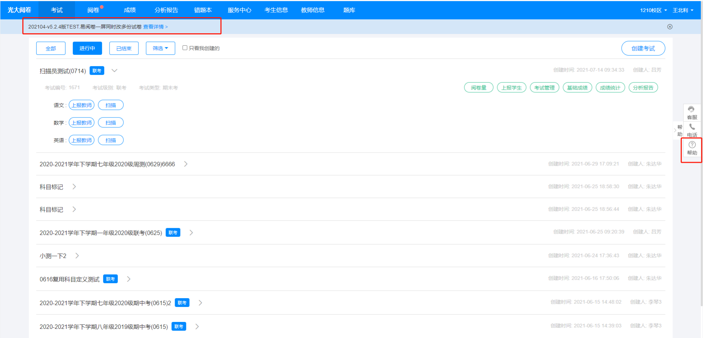The width and height of the screenshot is (703, 338).
Task: Select the 已结束 filter tab
Action: (x=124, y=48)
